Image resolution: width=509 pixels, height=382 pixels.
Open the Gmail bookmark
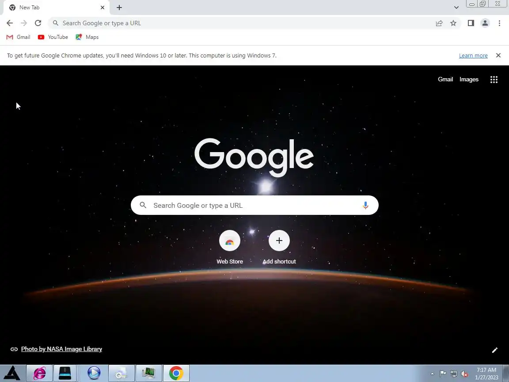(x=19, y=37)
